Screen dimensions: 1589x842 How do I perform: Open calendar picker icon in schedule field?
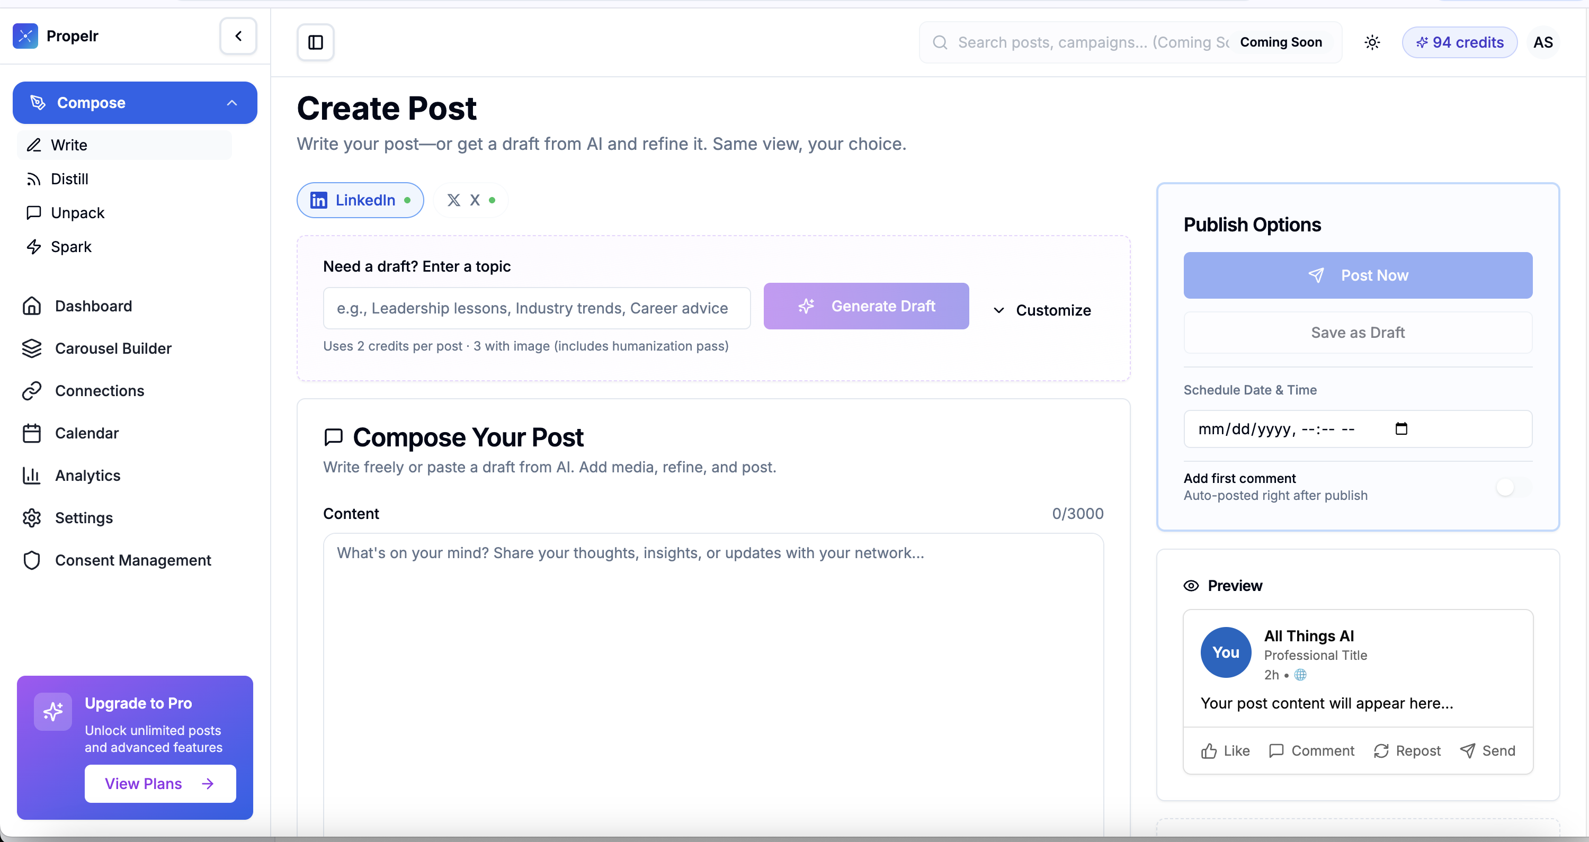point(1401,429)
